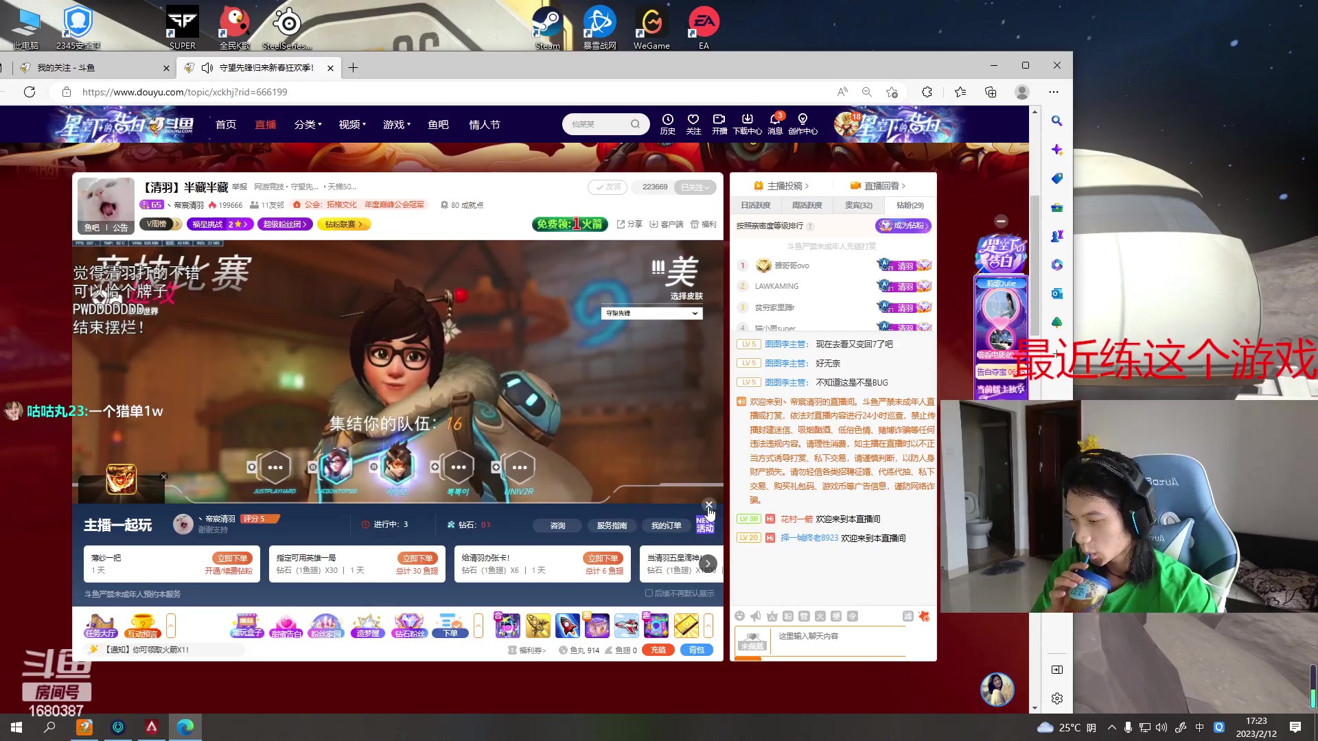Mute the tab audio speaker icon
Screen dimensions: 1318x741
point(207,68)
